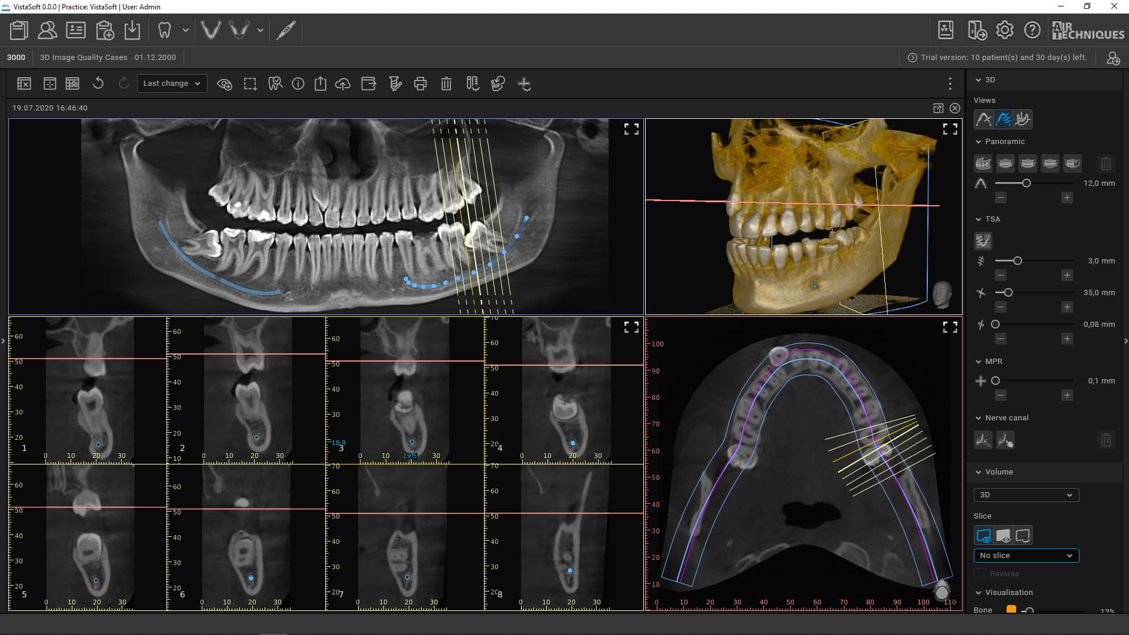The width and height of the screenshot is (1129, 635).
Task: Click the export share-up icon
Action: point(320,84)
